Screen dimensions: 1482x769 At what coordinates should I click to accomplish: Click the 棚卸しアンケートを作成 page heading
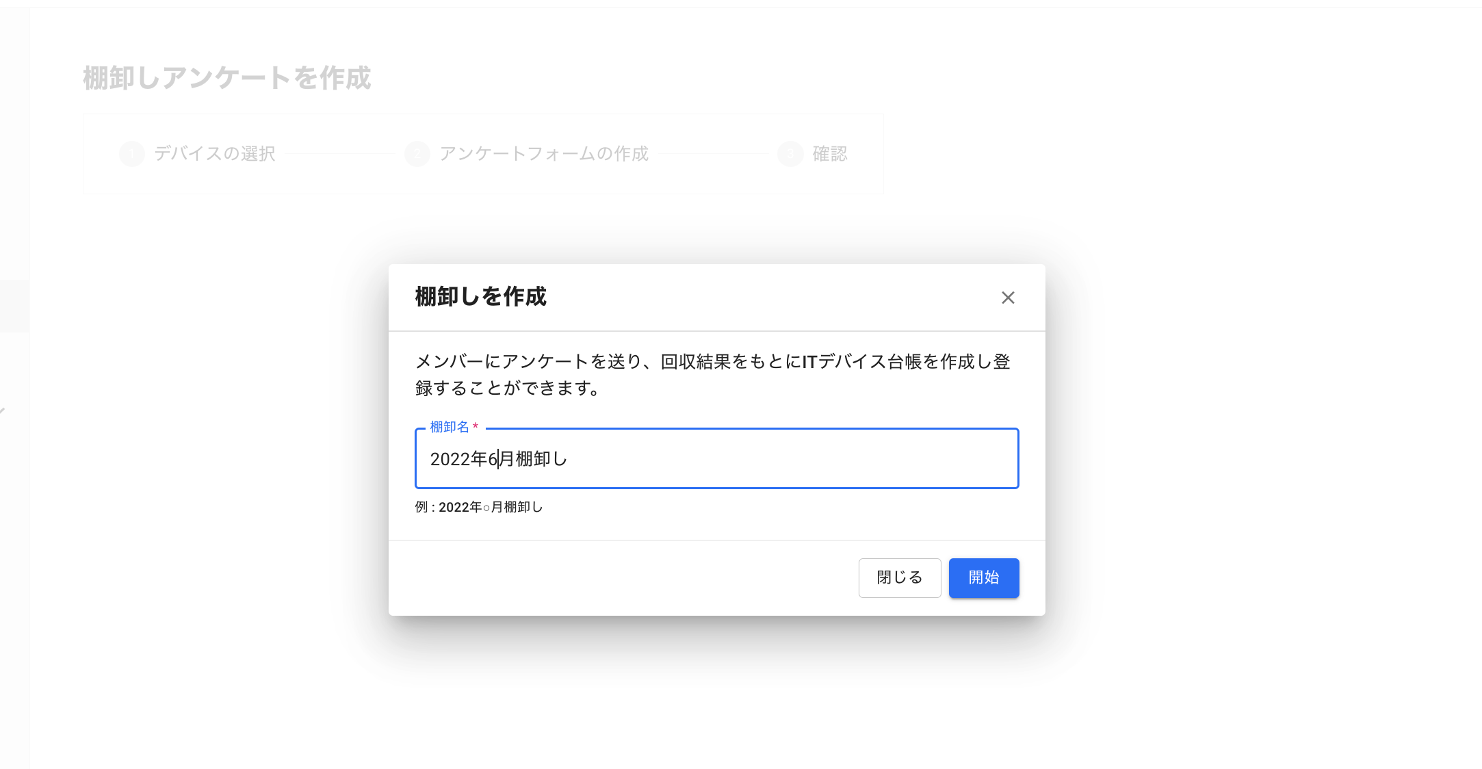click(x=226, y=78)
